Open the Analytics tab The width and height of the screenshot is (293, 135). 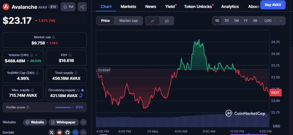point(230,7)
